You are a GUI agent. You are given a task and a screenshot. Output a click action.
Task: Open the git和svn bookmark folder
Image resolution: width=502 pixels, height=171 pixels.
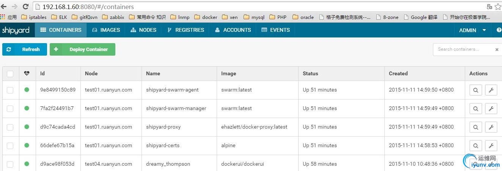84,17
